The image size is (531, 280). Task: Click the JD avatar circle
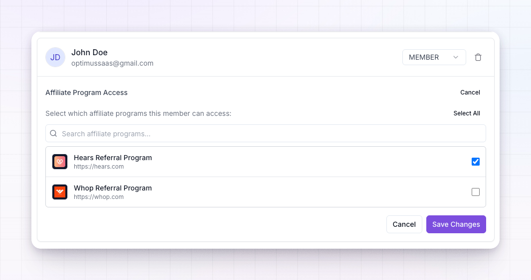tap(55, 57)
